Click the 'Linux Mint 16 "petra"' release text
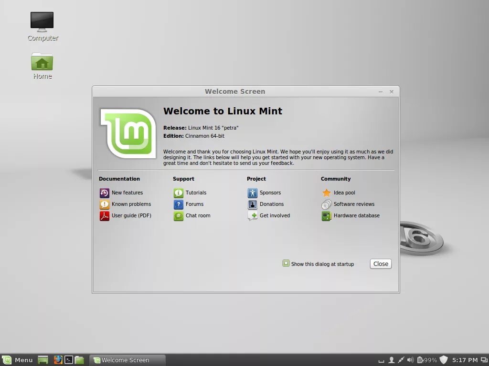Screen dimensions: 489x366 [213, 128]
